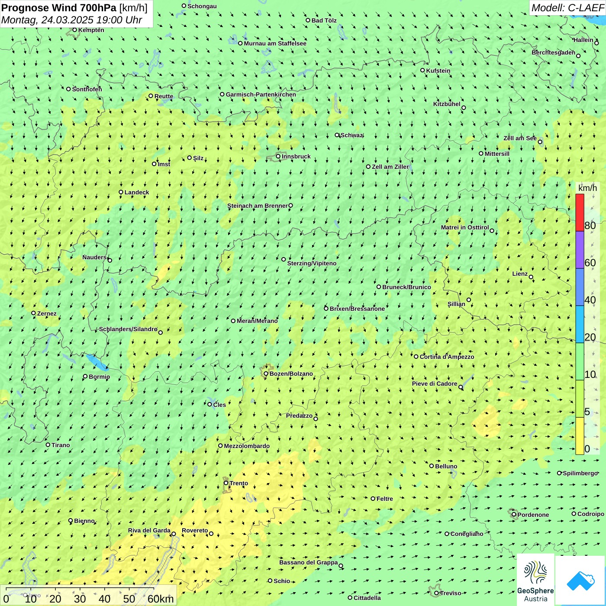The height and width of the screenshot is (606, 606).
Task: Click the Bozen/Bolzano city marker
Action: point(266,374)
